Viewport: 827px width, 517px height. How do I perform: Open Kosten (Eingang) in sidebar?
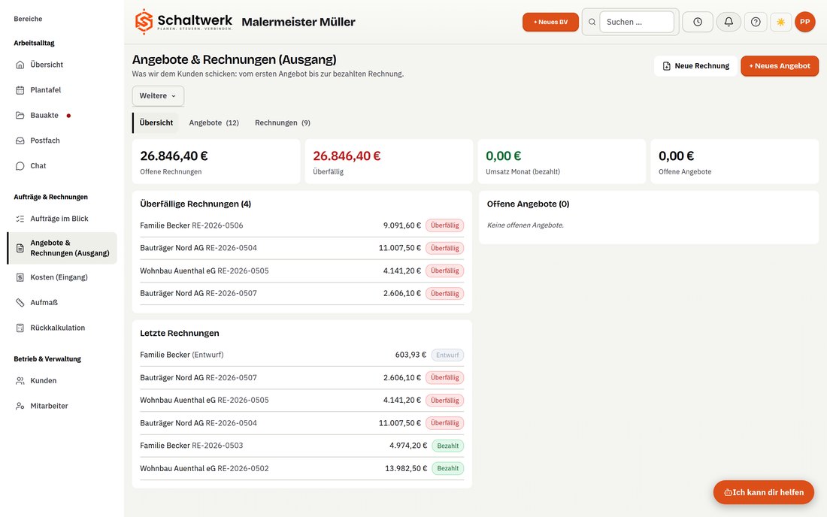pos(62,277)
